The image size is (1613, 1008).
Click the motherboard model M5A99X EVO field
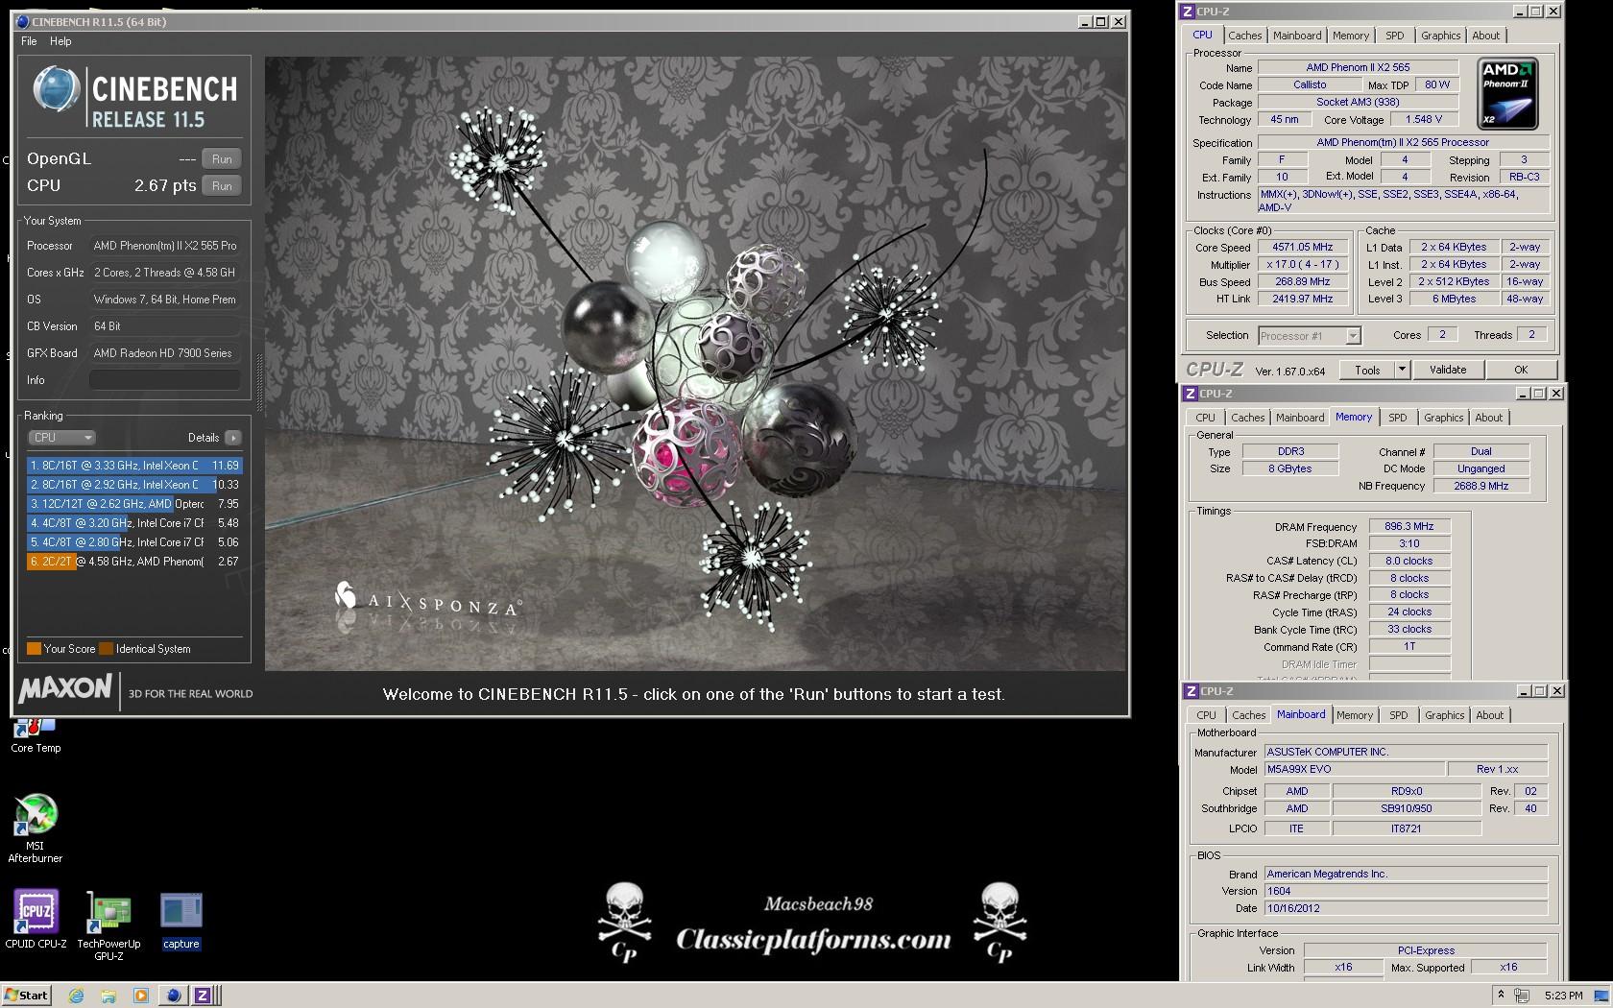click(1354, 770)
